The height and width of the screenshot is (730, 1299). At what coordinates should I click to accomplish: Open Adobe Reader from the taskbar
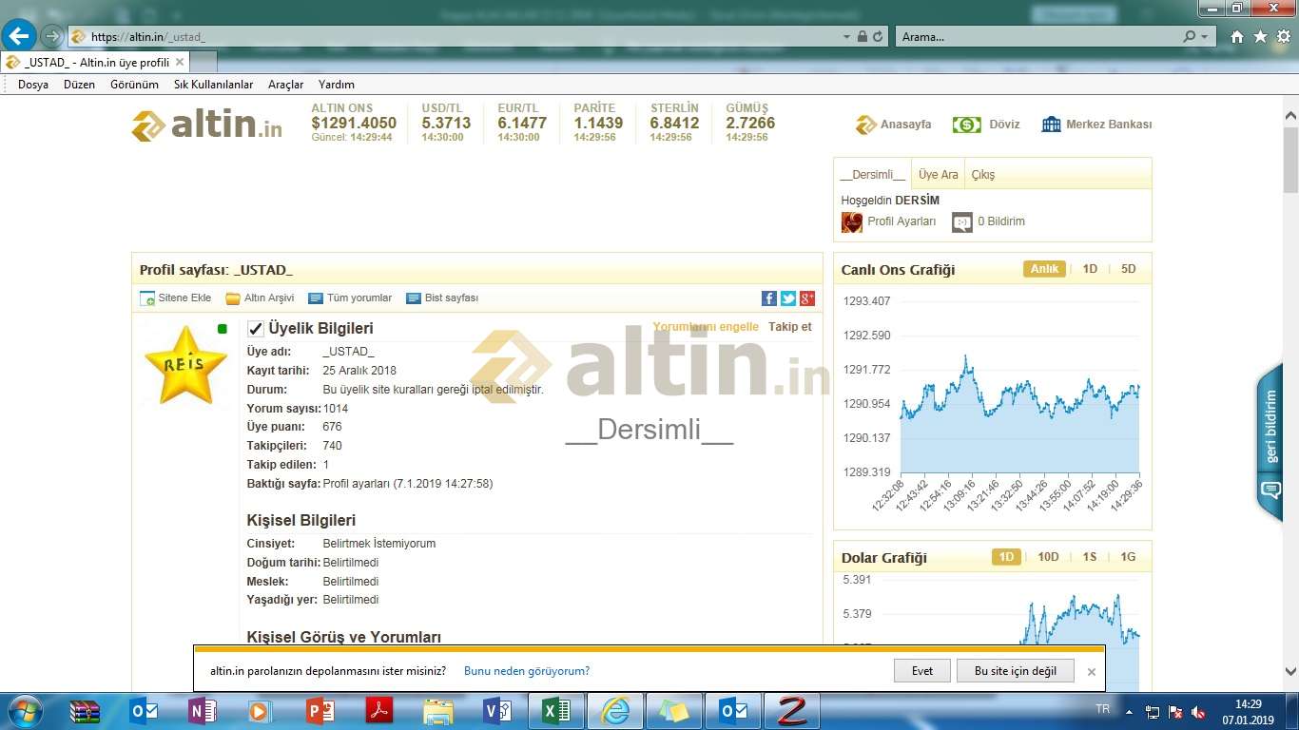(x=379, y=711)
